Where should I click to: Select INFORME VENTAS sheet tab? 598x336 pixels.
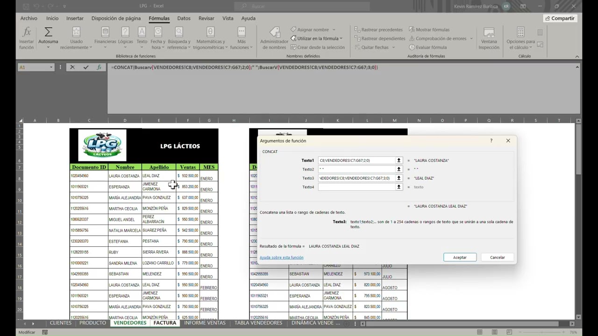point(205,323)
